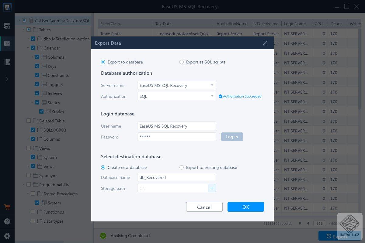This screenshot has height=243, width=365.
Task: Collapse the root C:\Users database node
Action: tap(19, 21)
